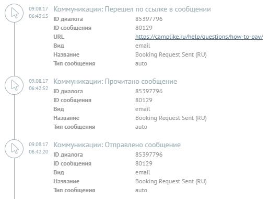Select timestamp 06:42:52 of the second event
This screenshot has height=199, width=270.
39,89
